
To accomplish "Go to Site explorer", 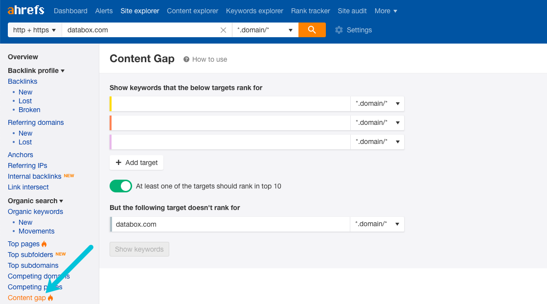I will [x=140, y=11].
